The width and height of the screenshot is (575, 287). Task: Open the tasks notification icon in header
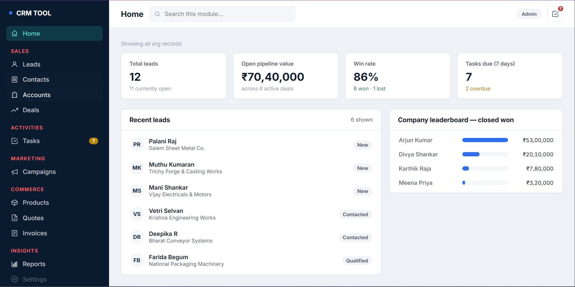click(x=555, y=14)
